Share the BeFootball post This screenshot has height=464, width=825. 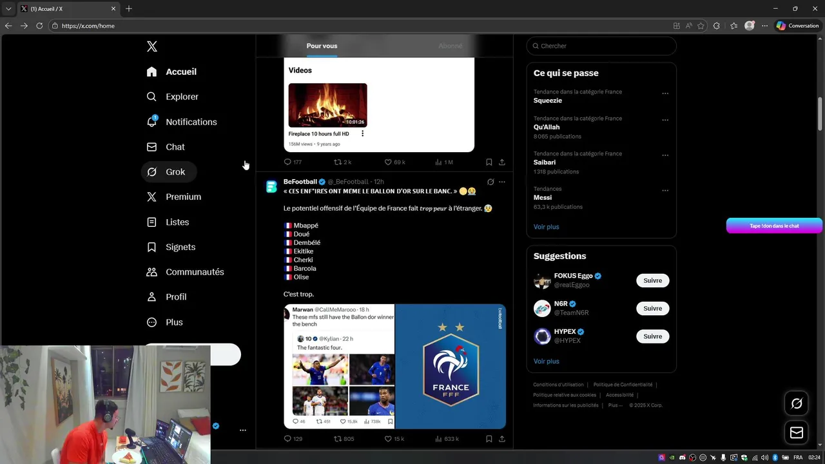pos(501,439)
